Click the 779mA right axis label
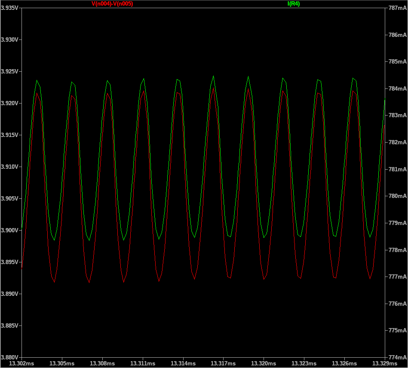This screenshot has height=368, width=408. click(397, 223)
